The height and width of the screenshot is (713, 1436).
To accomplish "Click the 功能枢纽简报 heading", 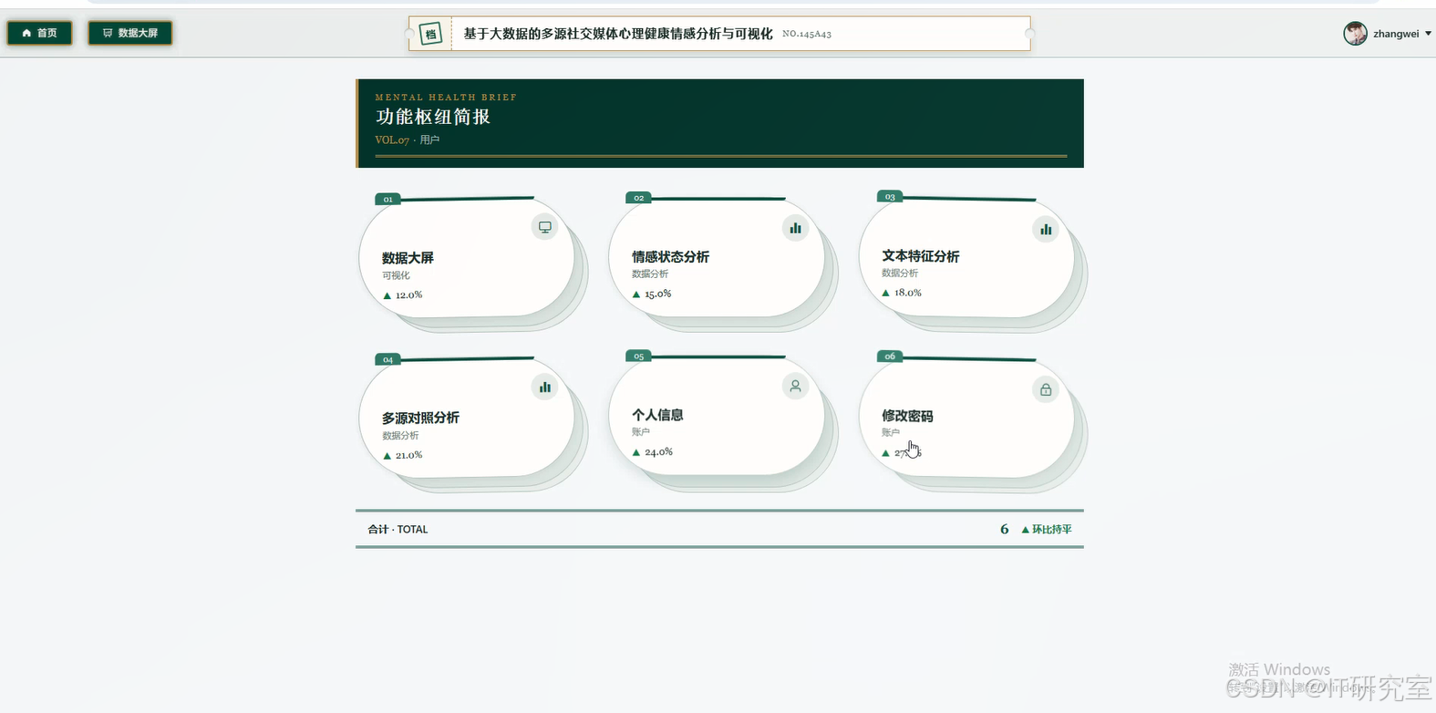I will point(433,117).
